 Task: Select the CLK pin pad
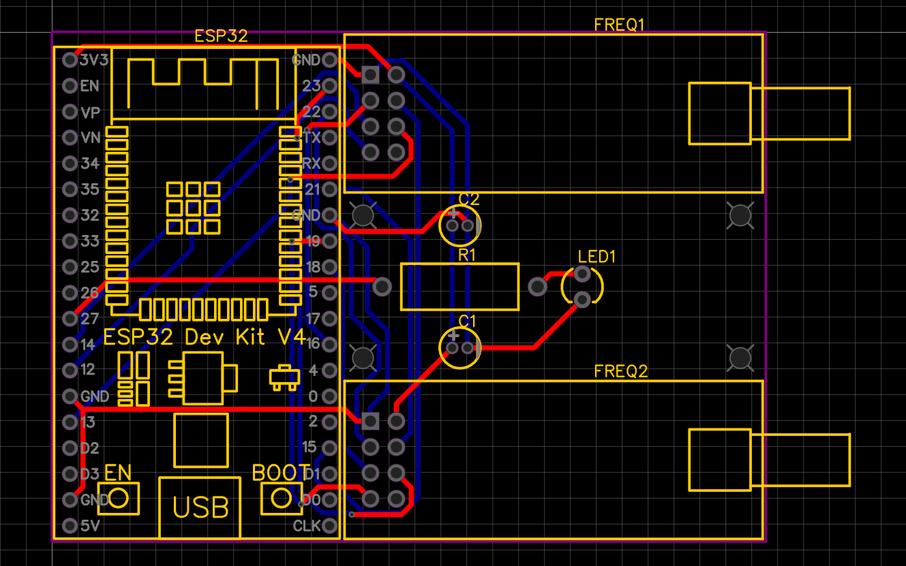coord(330,526)
